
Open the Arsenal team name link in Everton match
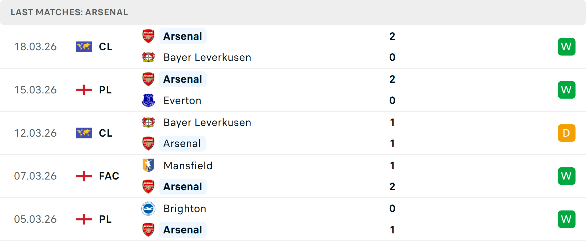point(183,79)
